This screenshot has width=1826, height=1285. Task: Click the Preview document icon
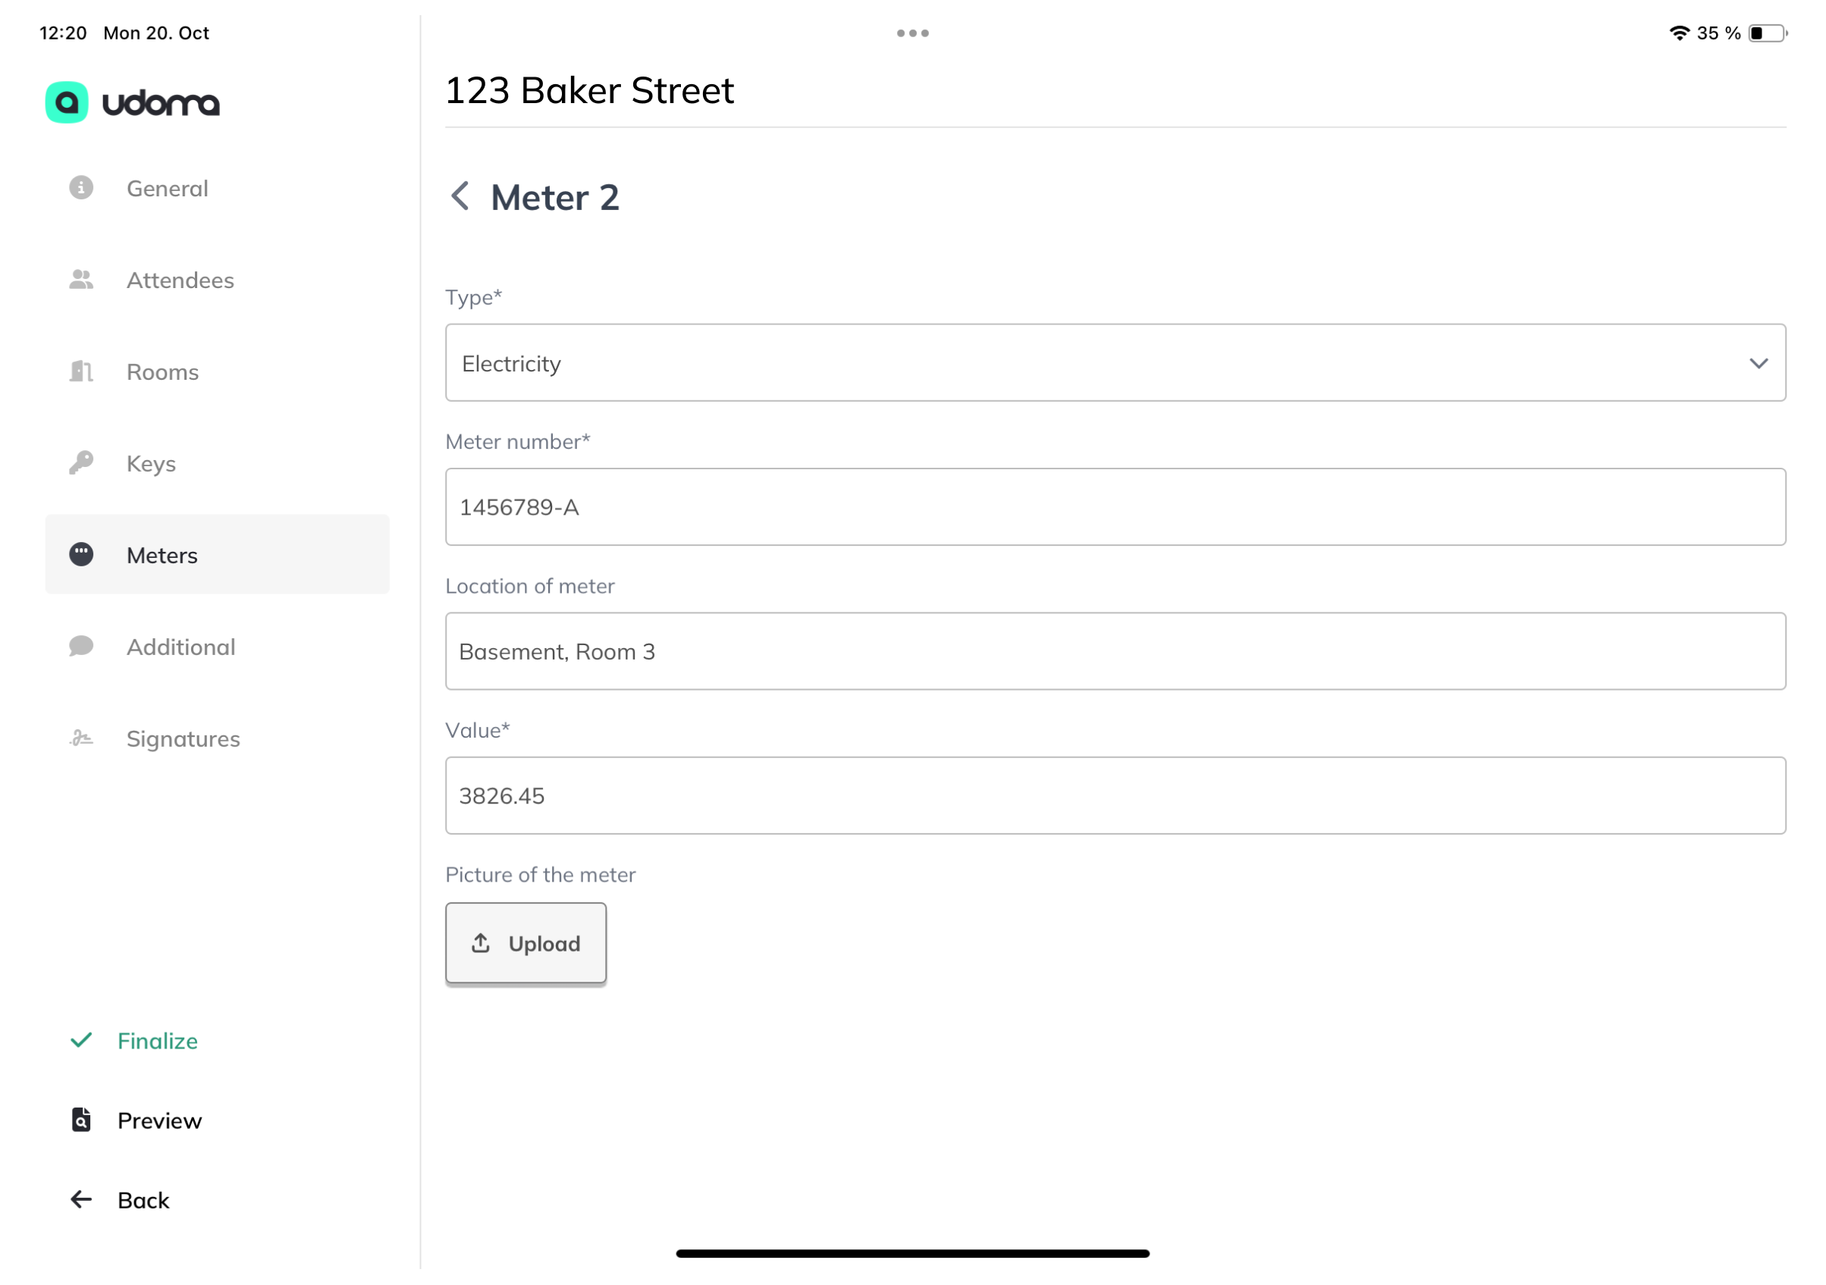(x=81, y=1120)
